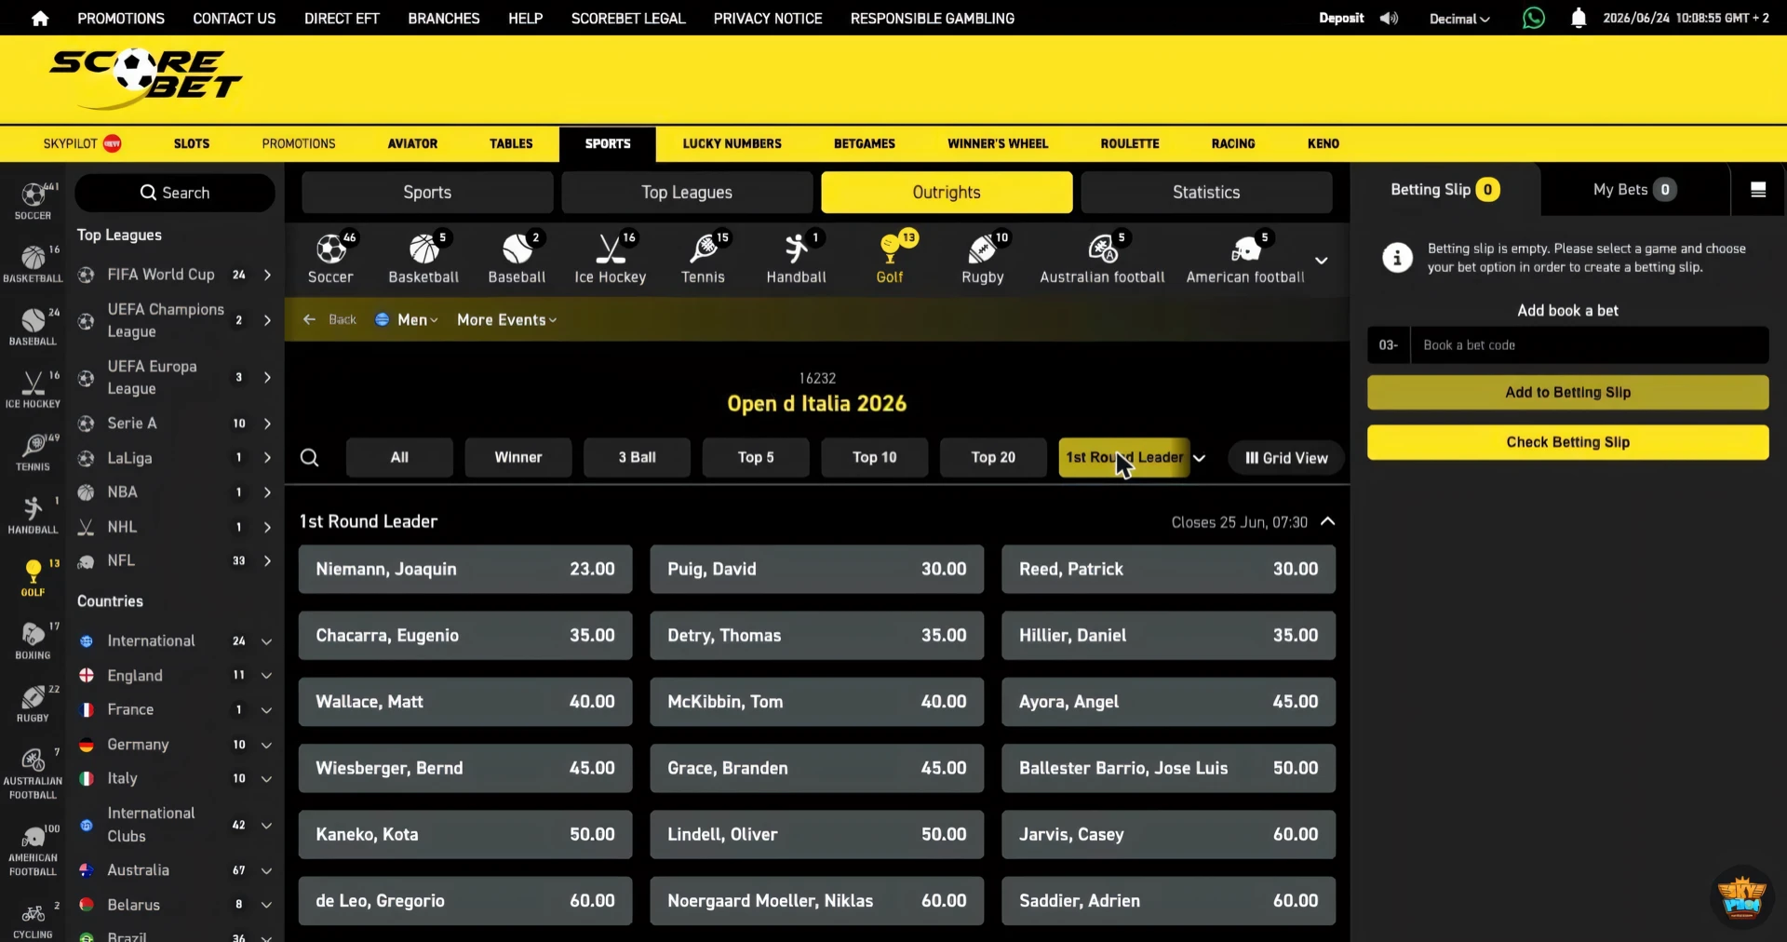Select American Football in the left sidebar

point(33,849)
